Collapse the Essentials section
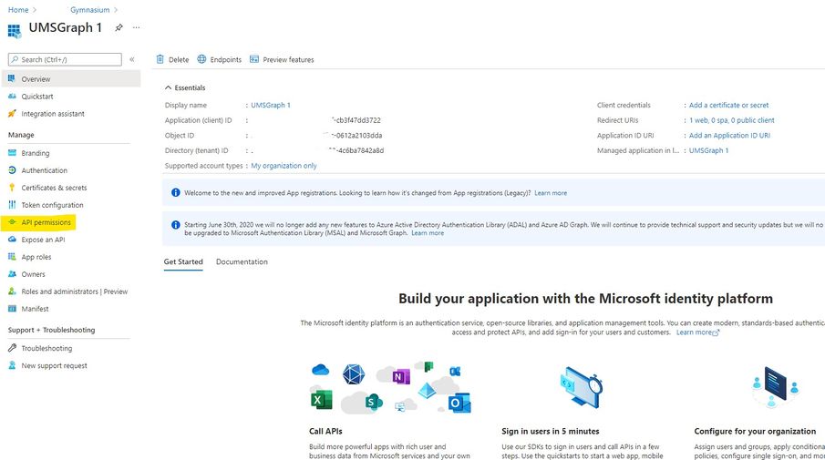Viewport: 825px width, 460px height. tap(168, 87)
